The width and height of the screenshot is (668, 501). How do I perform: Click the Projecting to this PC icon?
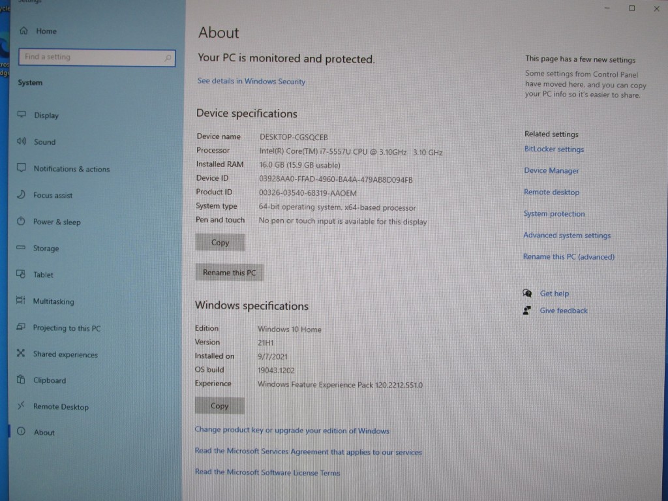[20, 327]
